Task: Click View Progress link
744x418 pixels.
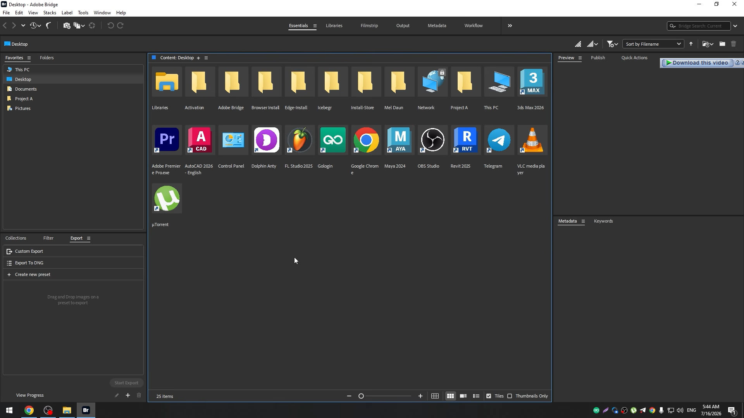Action: pos(30,395)
